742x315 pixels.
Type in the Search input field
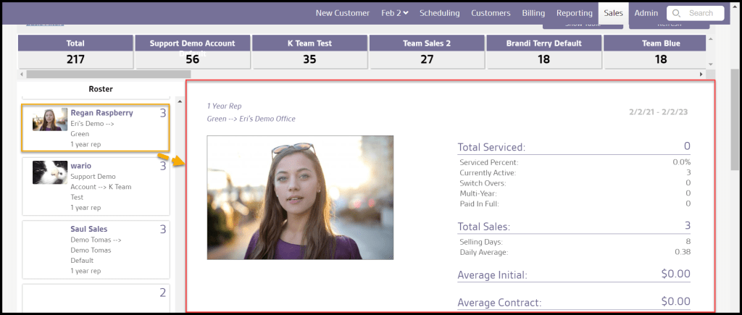(x=701, y=13)
